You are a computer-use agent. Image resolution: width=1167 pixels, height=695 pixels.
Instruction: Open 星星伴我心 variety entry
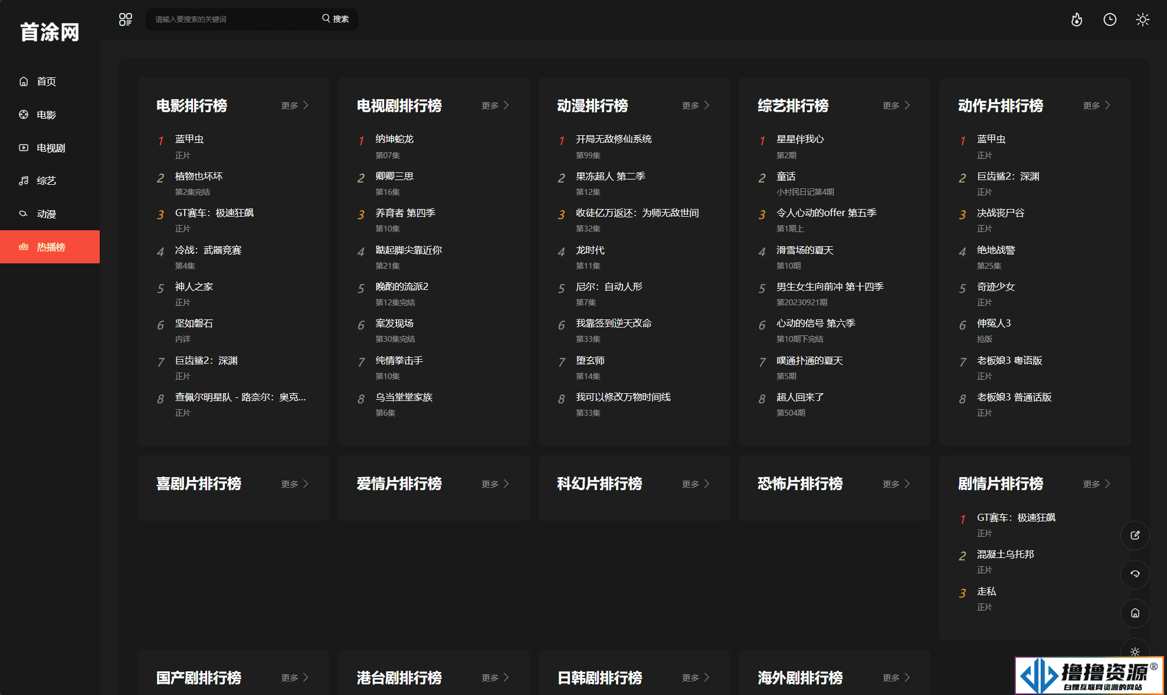point(800,139)
